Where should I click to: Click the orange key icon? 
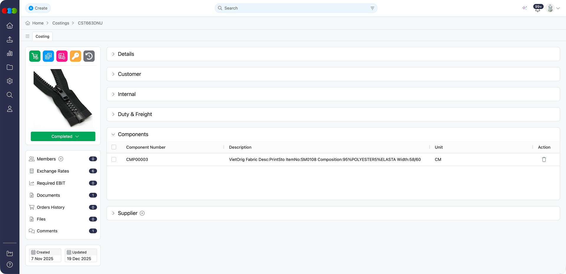click(x=75, y=56)
